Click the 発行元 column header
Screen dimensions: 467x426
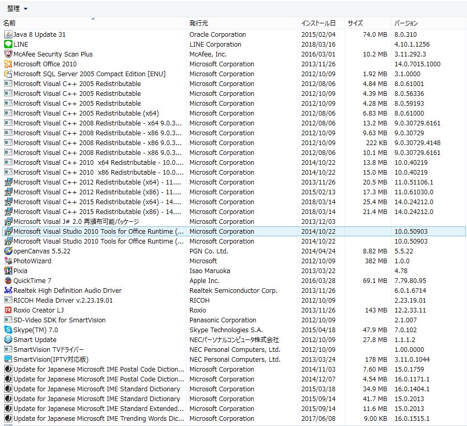coord(242,23)
